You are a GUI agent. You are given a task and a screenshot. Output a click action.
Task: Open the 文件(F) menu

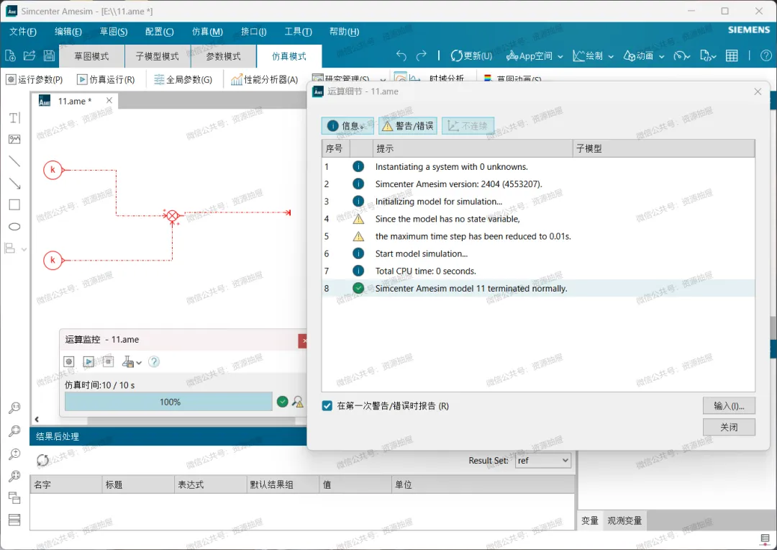click(23, 32)
